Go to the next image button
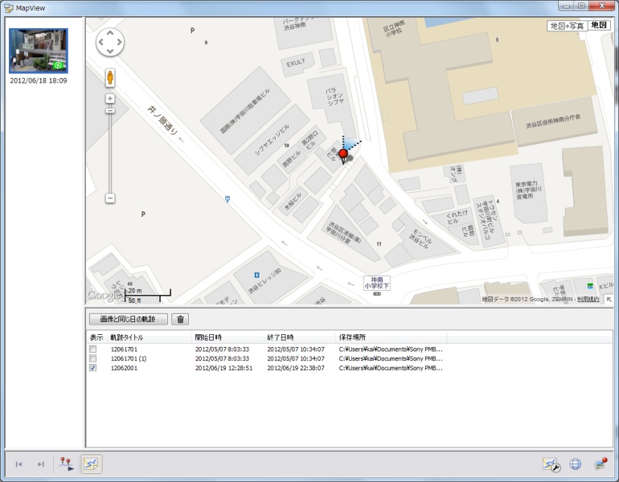The image size is (619, 482). [x=41, y=464]
